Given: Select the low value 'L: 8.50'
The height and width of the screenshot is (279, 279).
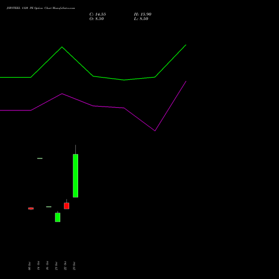Looking at the screenshot, I should coord(141,19).
